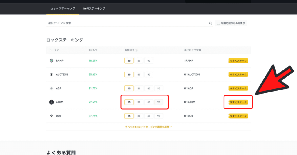Select 60-day period for ATOM
Image resolution: width=297 pixels, height=155 pixels.
pos(149,102)
